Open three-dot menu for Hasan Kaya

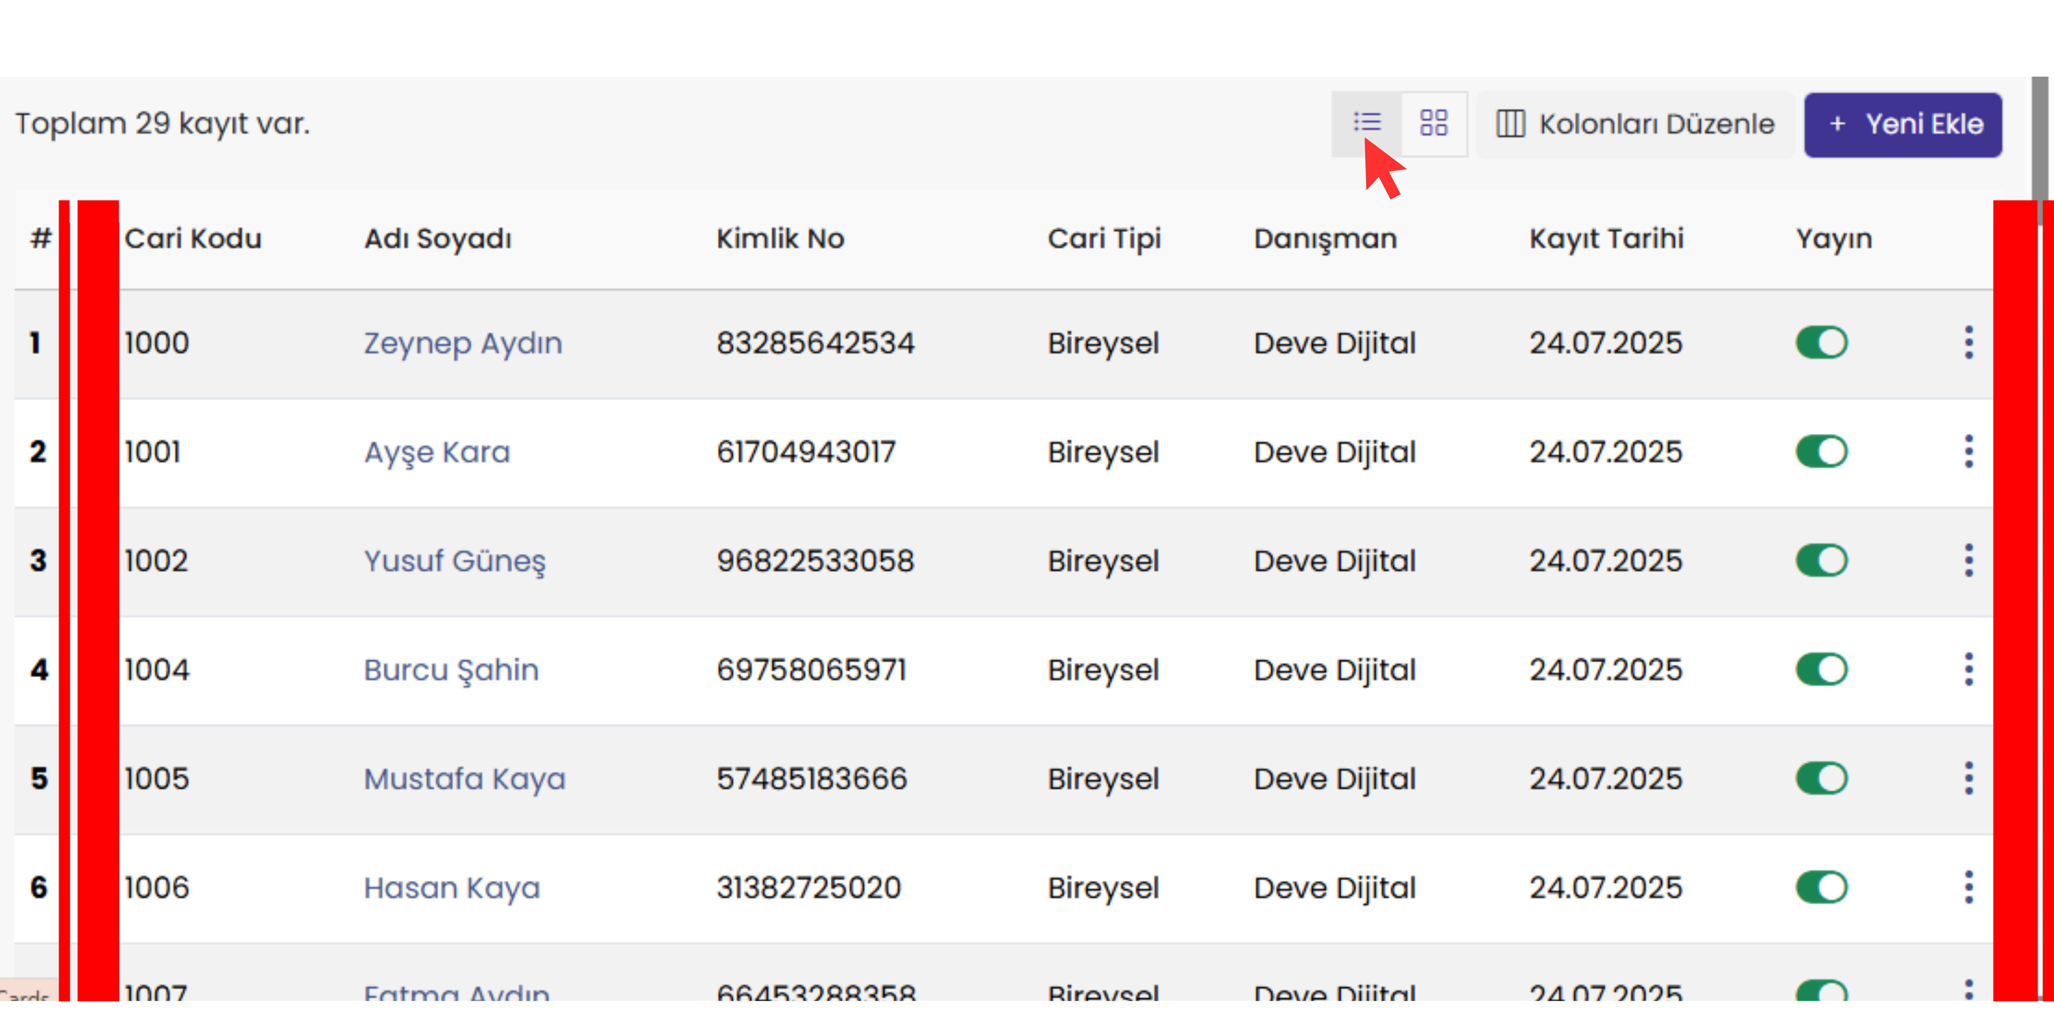pyautogui.click(x=1968, y=887)
